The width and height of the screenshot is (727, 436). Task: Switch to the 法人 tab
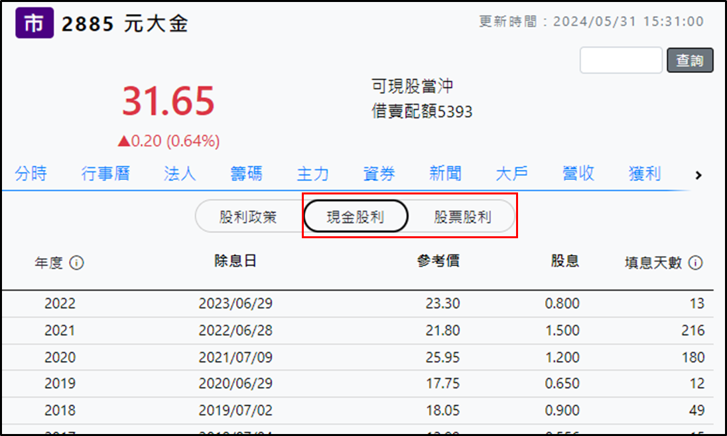coord(180,174)
